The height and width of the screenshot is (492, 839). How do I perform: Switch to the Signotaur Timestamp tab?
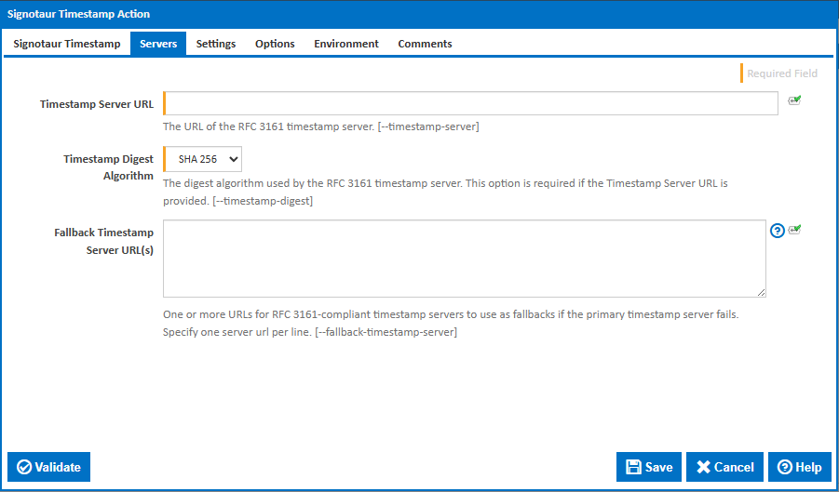tap(67, 44)
